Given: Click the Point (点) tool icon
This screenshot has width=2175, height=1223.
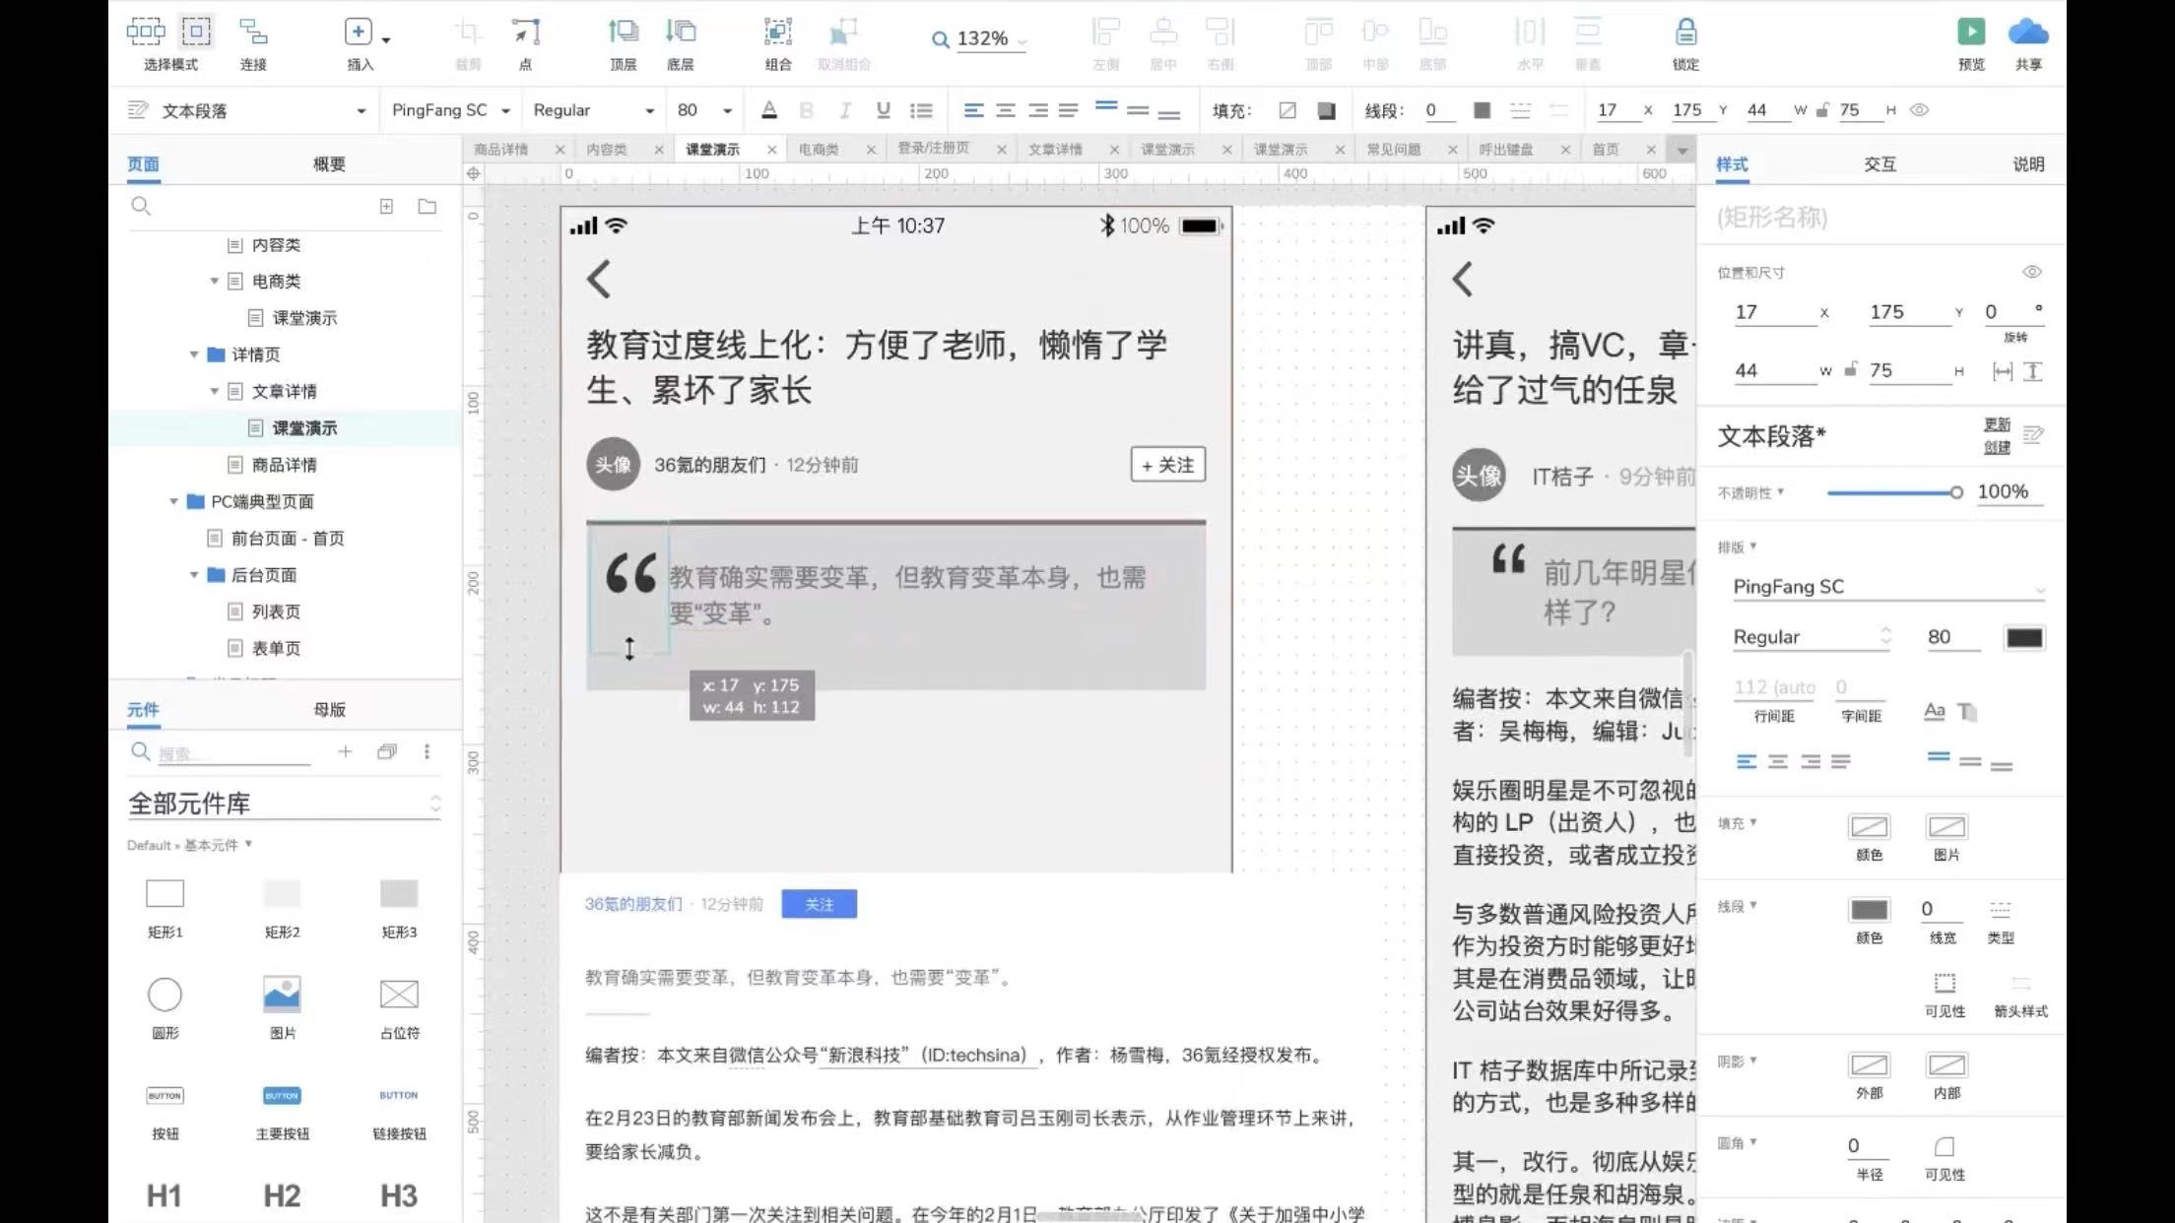Looking at the screenshot, I should [x=525, y=32].
